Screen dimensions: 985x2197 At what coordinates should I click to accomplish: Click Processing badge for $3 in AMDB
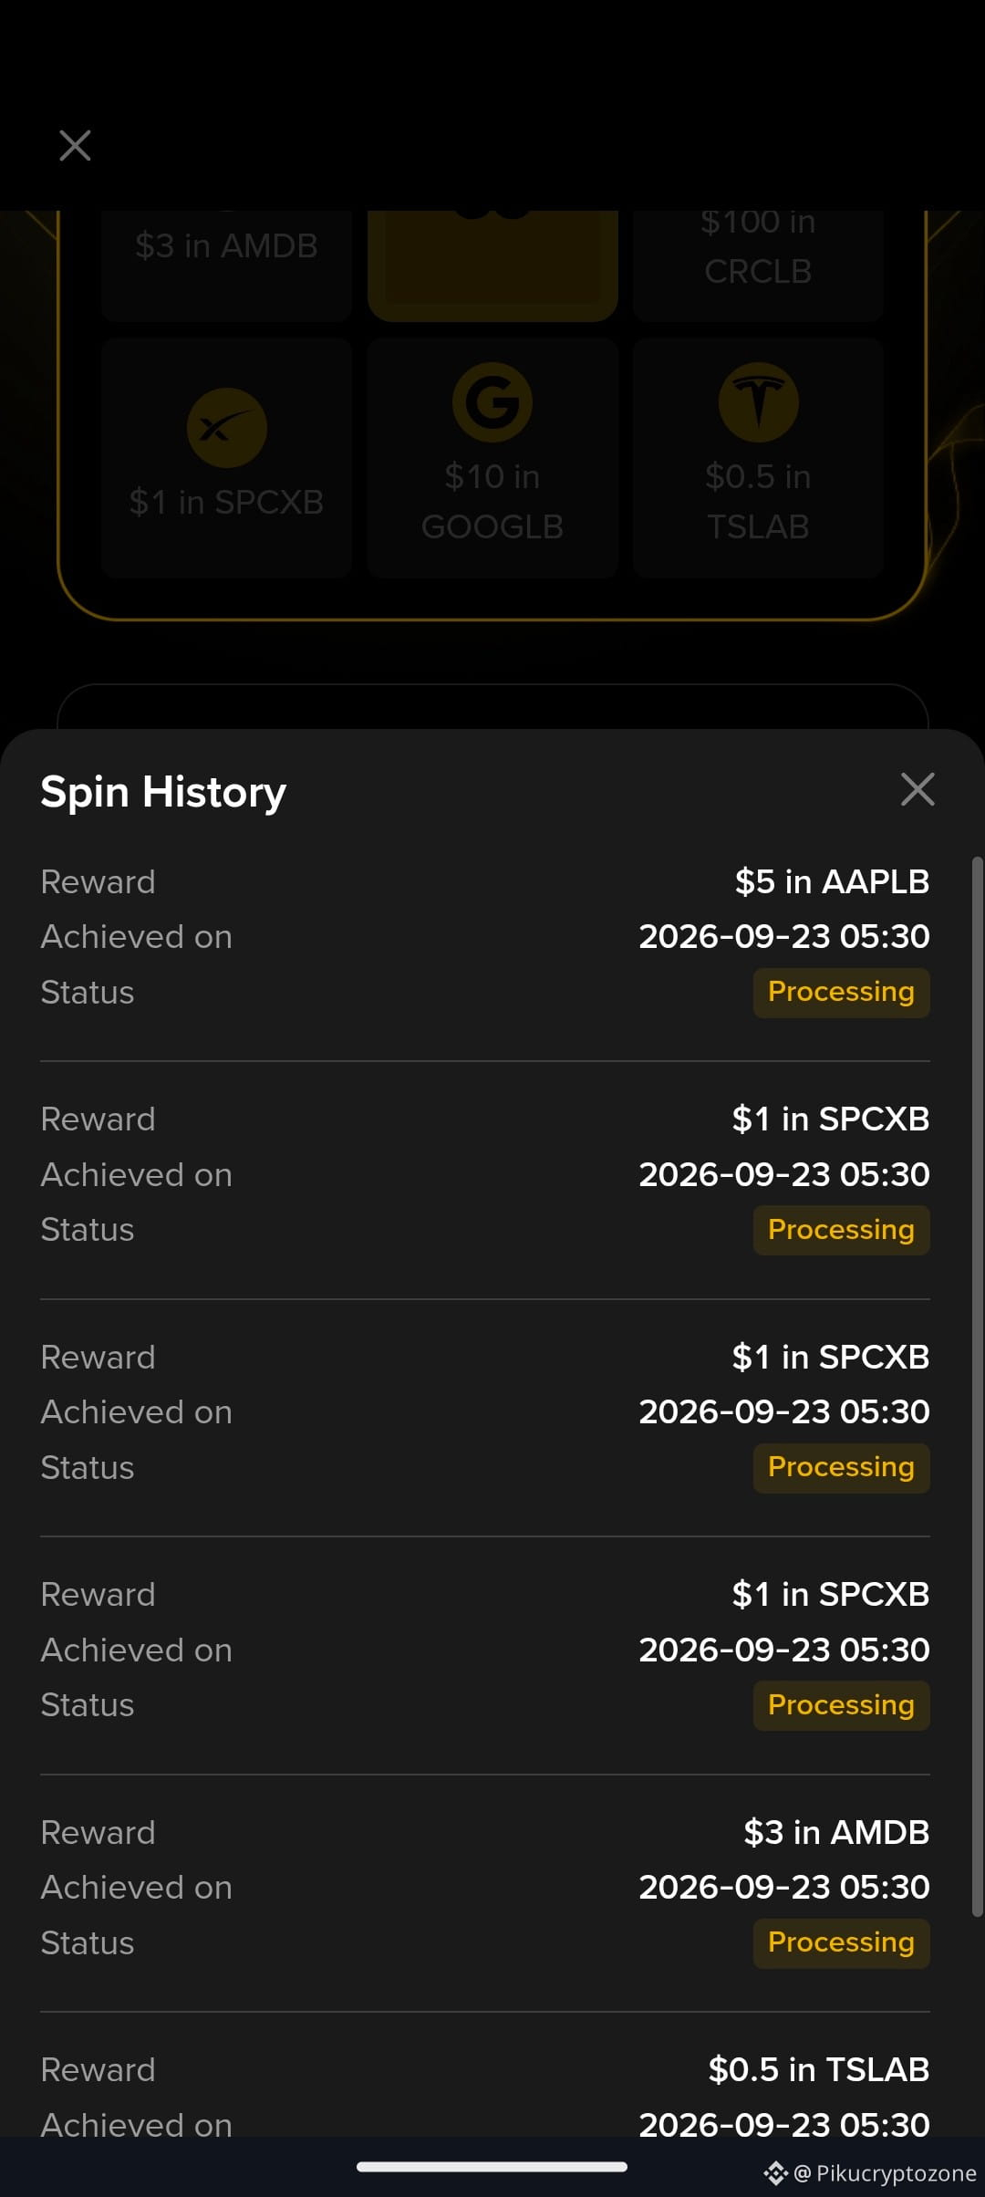point(841,1943)
